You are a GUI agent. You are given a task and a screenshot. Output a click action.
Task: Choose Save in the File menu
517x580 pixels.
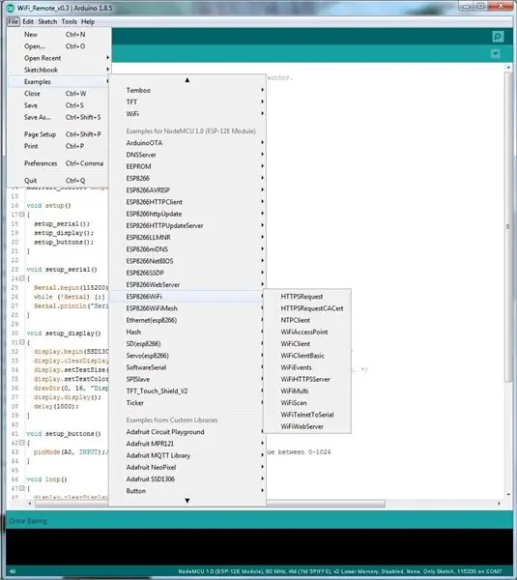click(59, 105)
